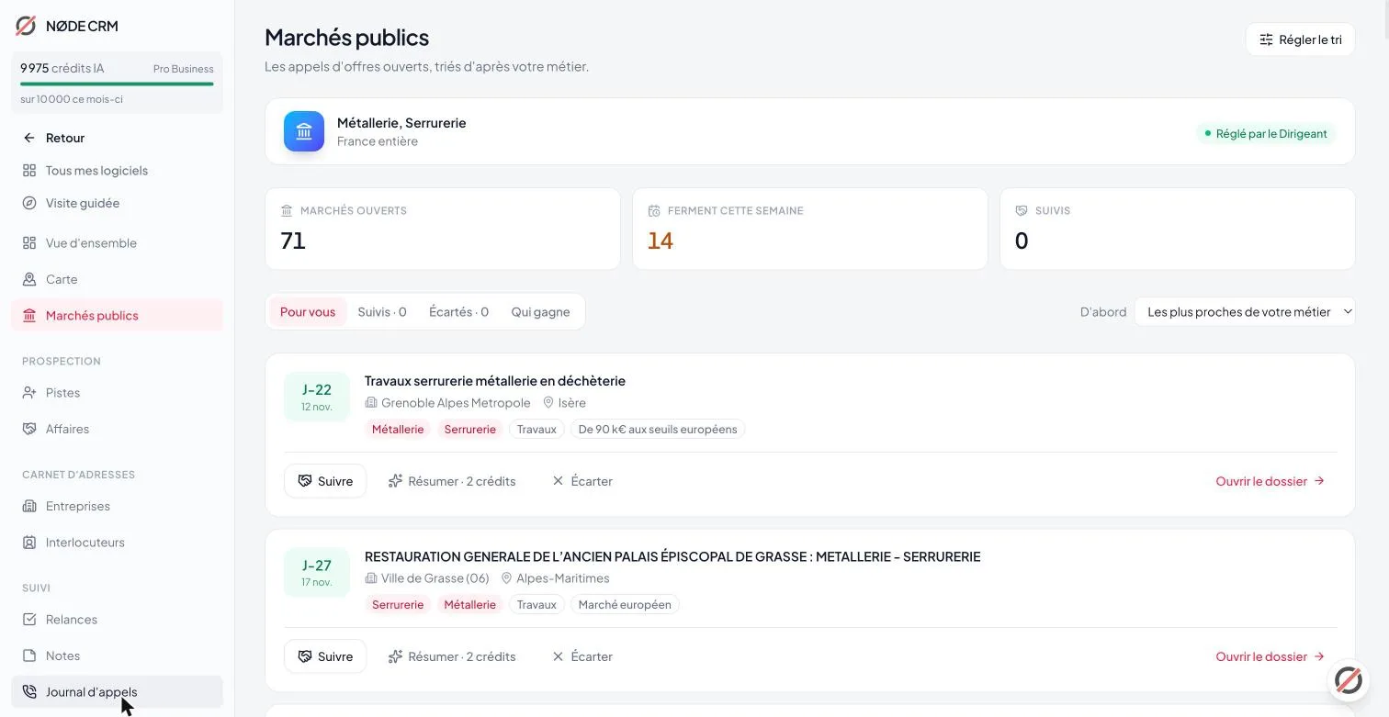Click the Marché européen tag

(x=625, y=605)
